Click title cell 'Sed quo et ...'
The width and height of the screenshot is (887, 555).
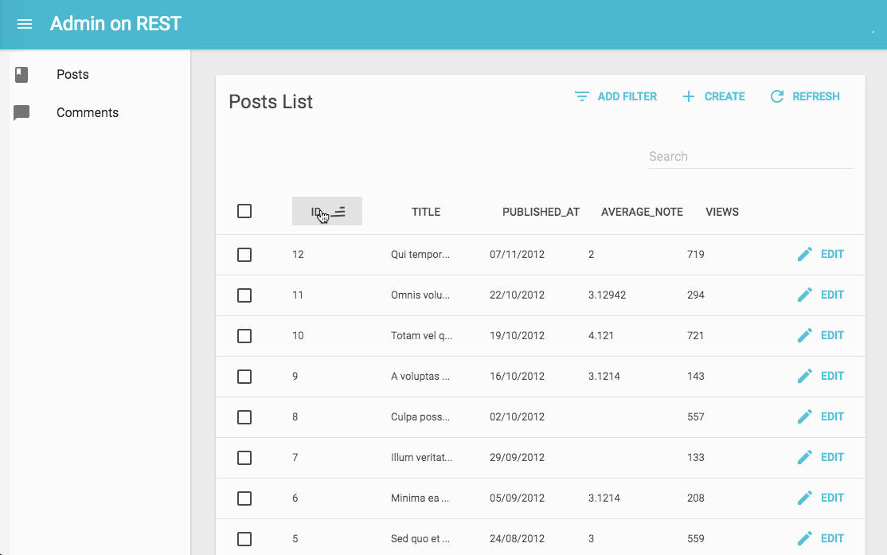coord(420,538)
